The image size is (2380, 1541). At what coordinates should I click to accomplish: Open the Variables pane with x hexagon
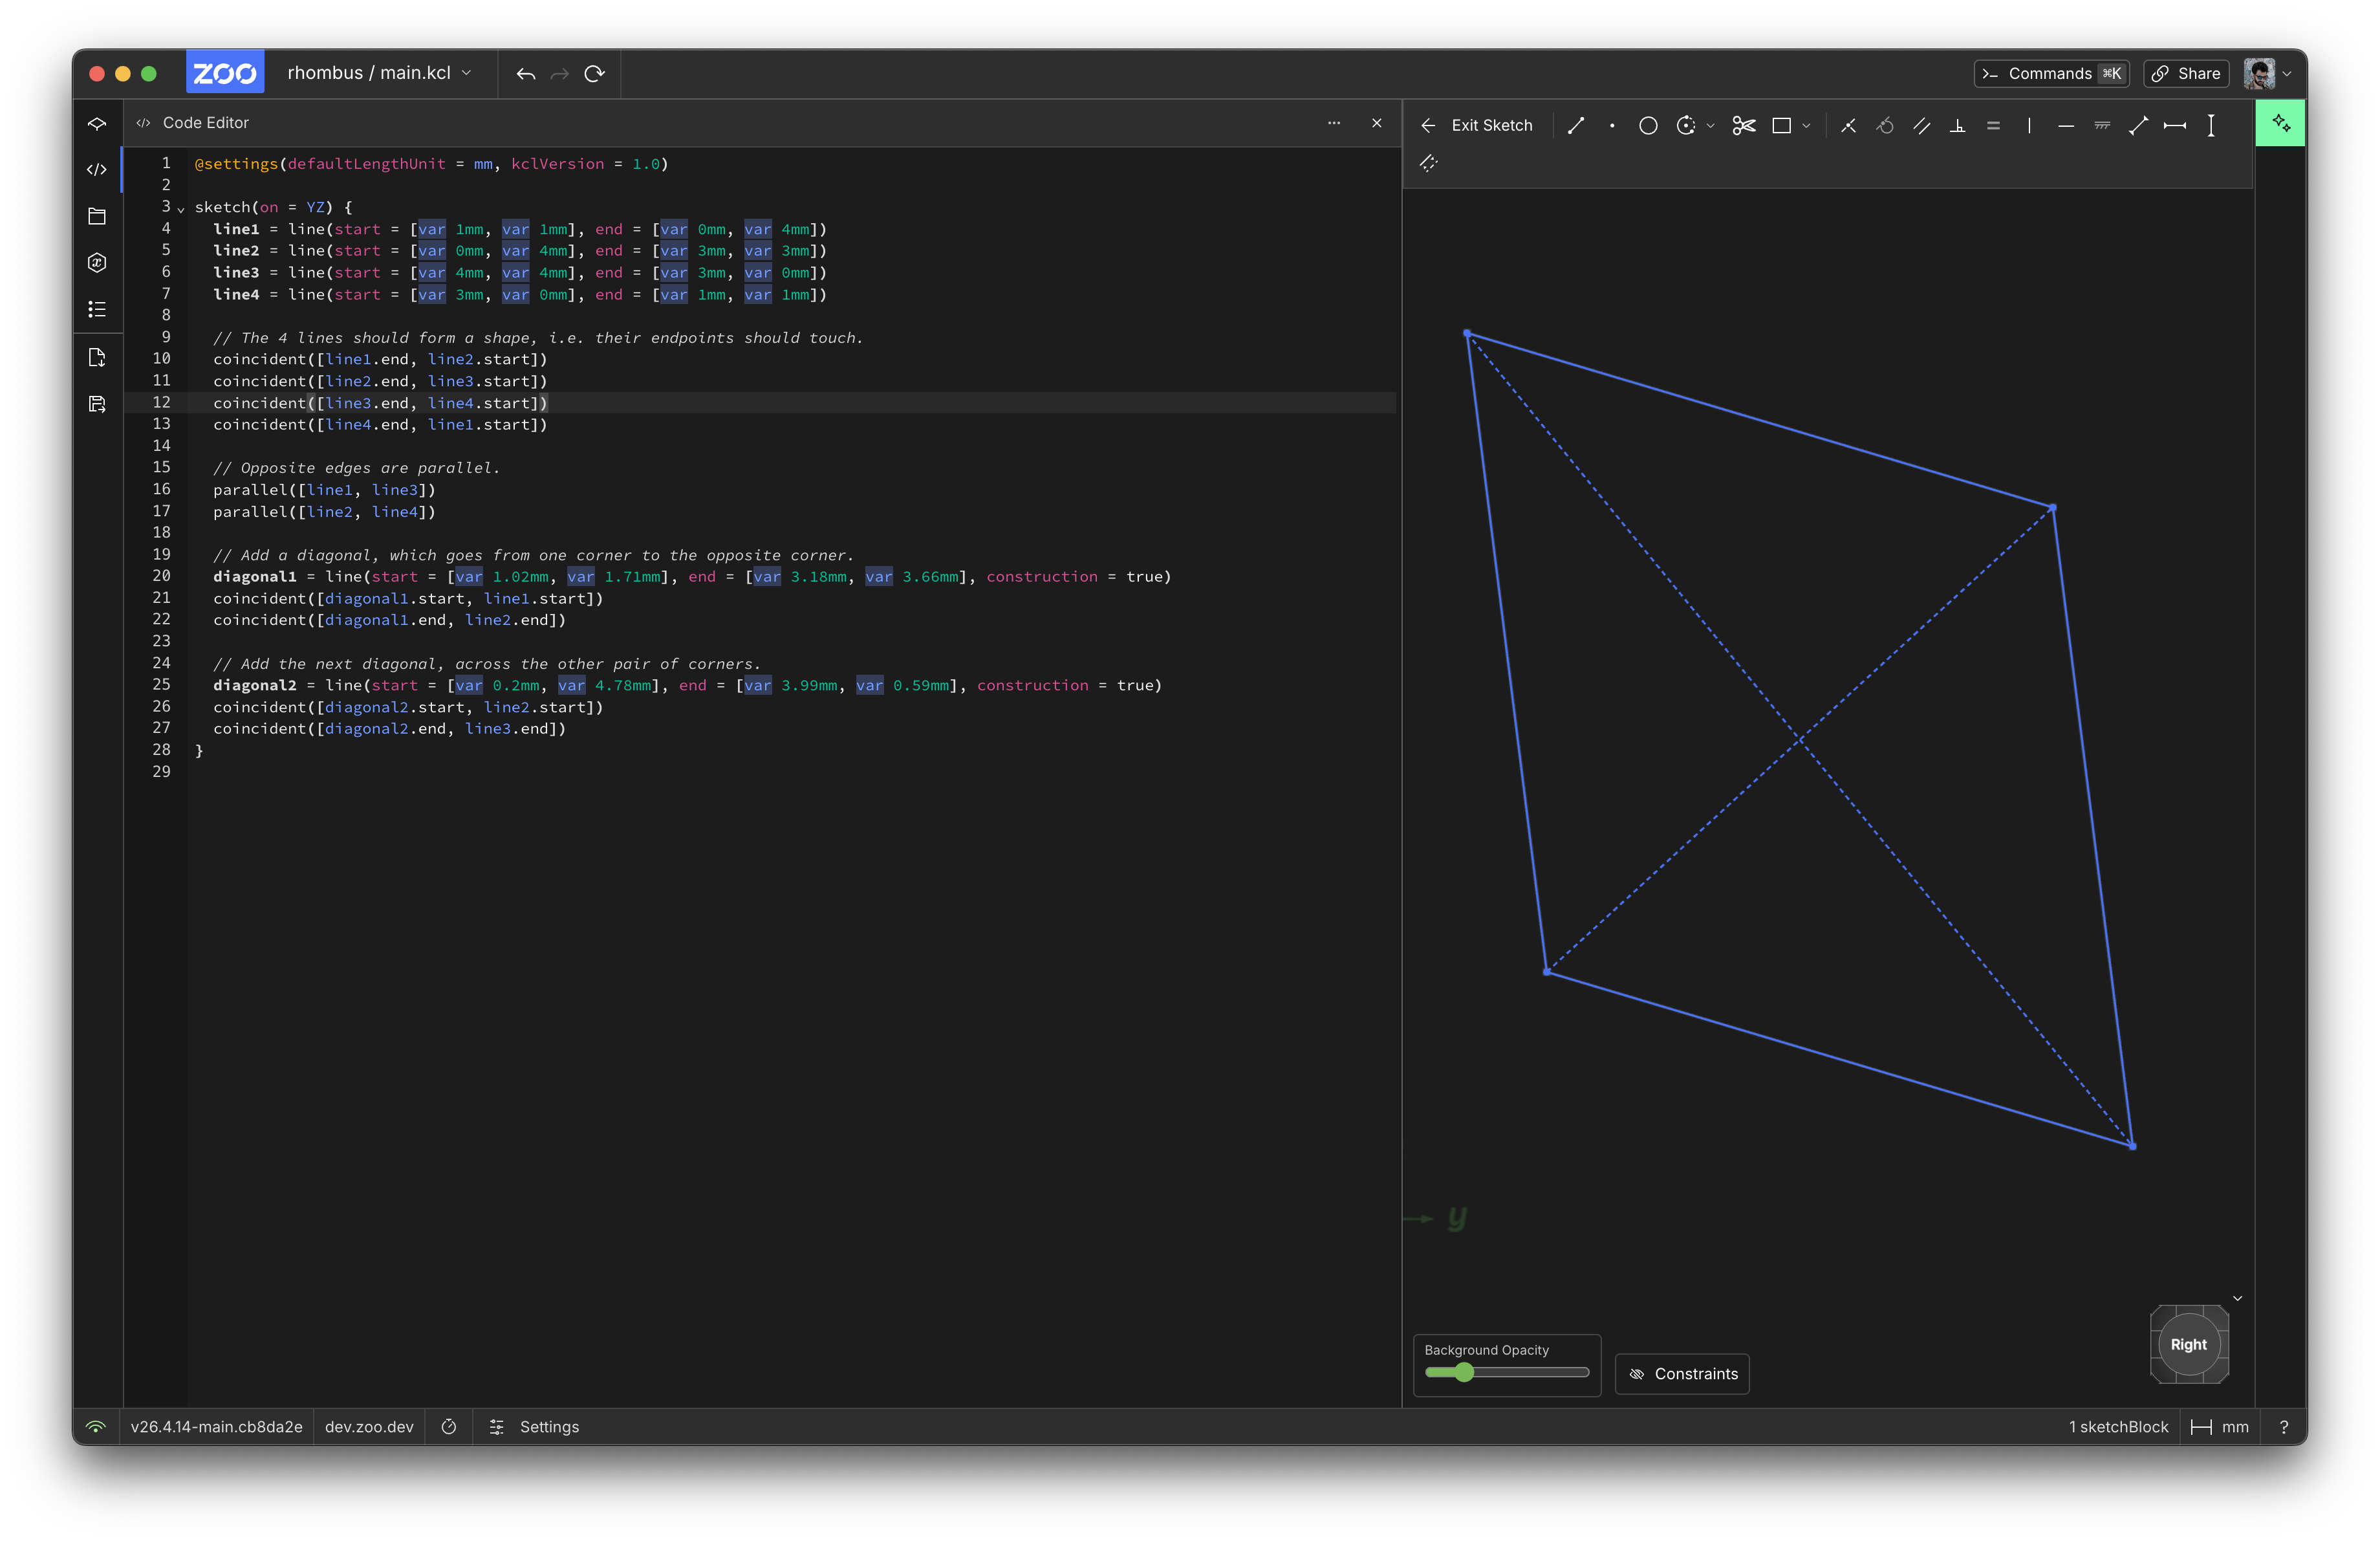[x=97, y=263]
